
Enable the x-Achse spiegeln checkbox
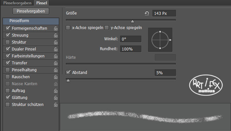[68, 28]
